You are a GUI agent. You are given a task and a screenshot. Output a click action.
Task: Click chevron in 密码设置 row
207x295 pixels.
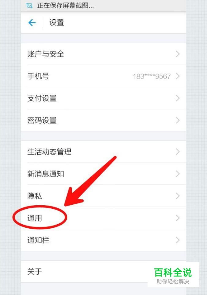pyautogui.click(x=178, y=120)
